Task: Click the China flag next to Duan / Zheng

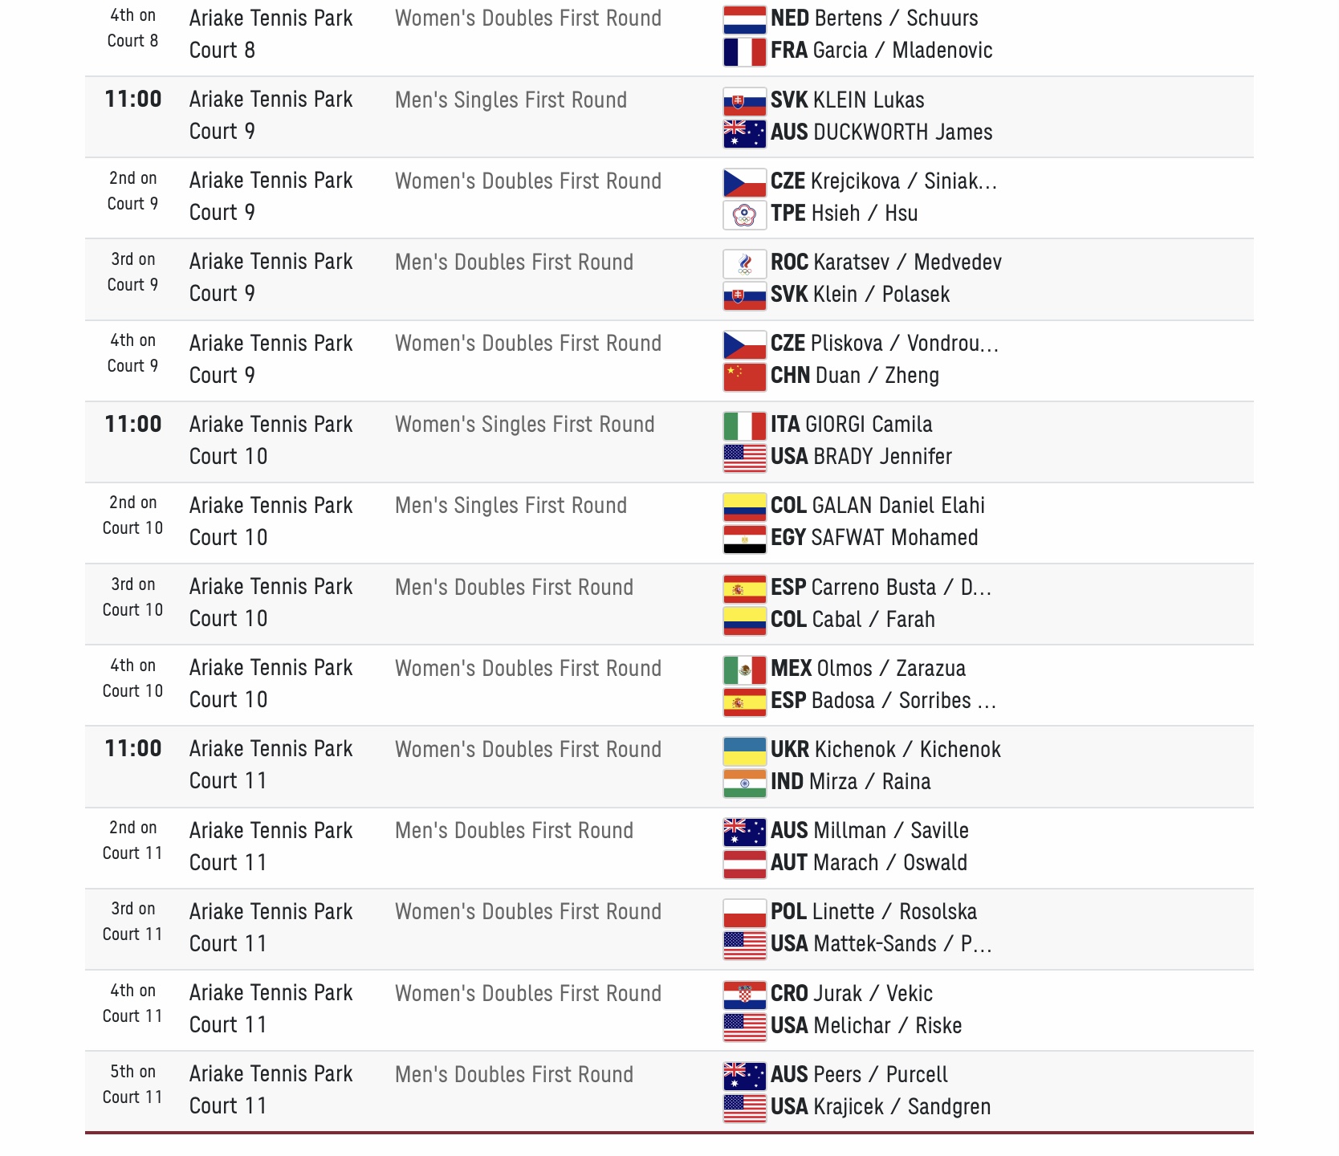Action: 744,377
